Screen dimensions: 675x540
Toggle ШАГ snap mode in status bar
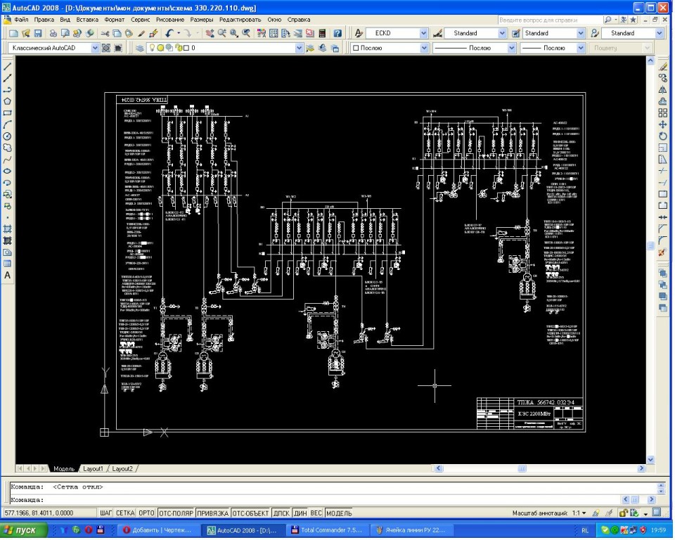(106, 513)
